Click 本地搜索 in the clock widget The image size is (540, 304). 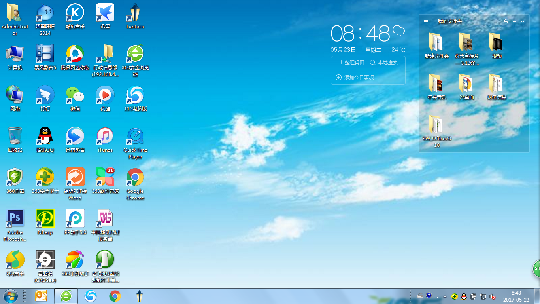[x=384, y=63]
